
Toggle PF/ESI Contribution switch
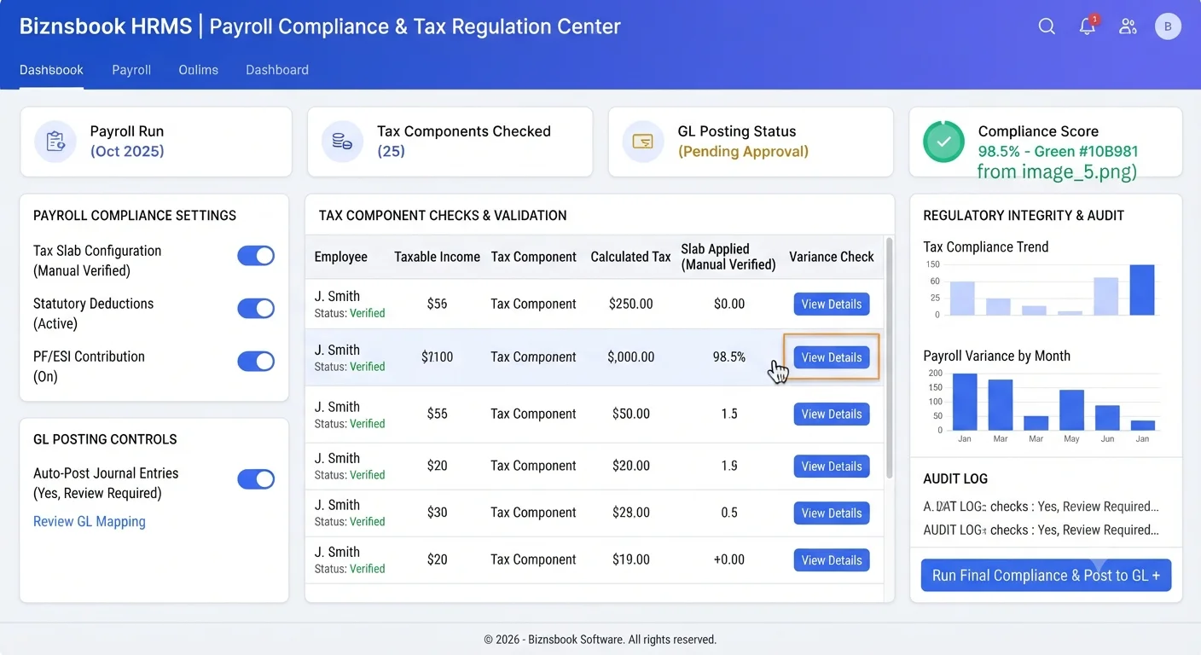pos(256,362)
